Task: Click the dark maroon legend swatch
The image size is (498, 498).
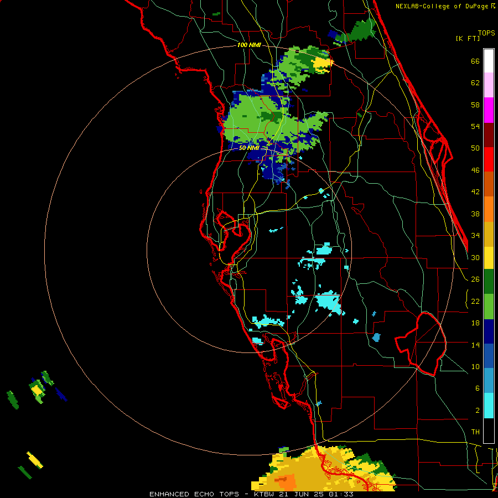Action: (x=489, y=135)
